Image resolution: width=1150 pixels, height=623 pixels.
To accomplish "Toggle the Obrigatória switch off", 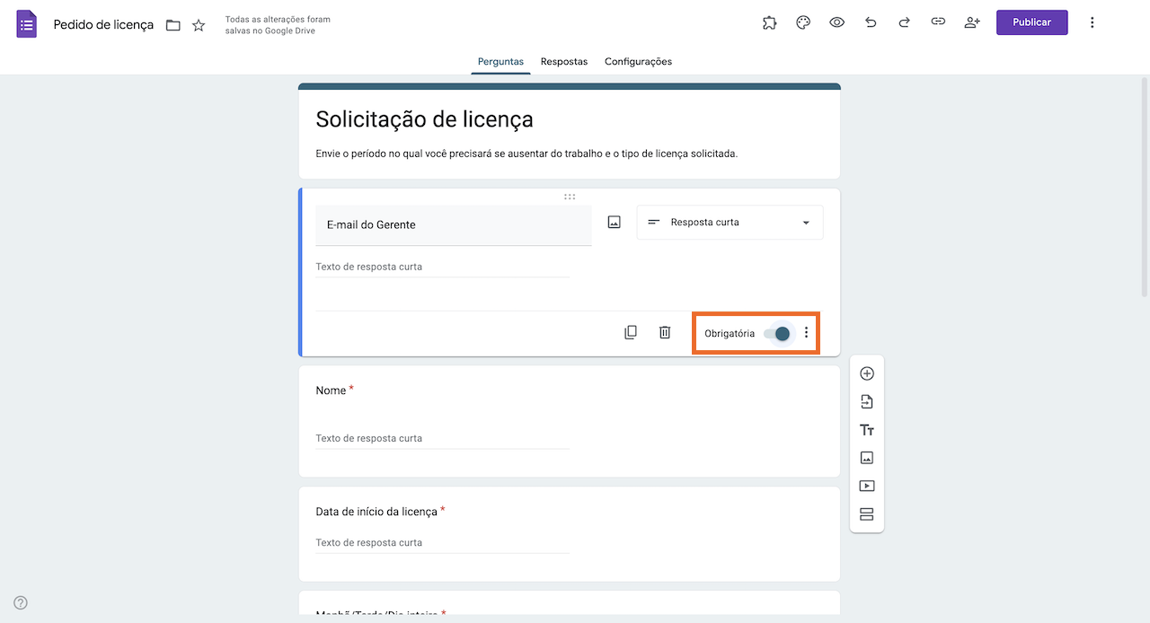I will 778,333.
